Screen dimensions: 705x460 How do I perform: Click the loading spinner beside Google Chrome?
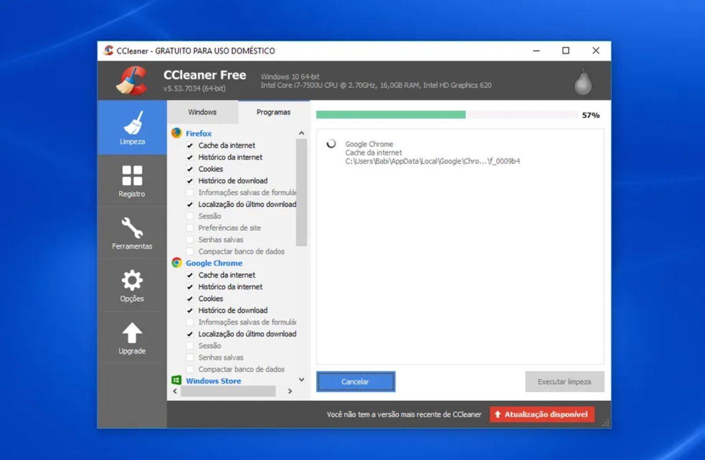pos(331,143)
